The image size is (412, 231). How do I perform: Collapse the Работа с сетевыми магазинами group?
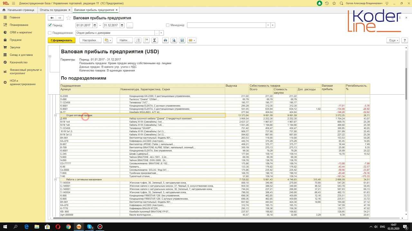tap(55, 180)
